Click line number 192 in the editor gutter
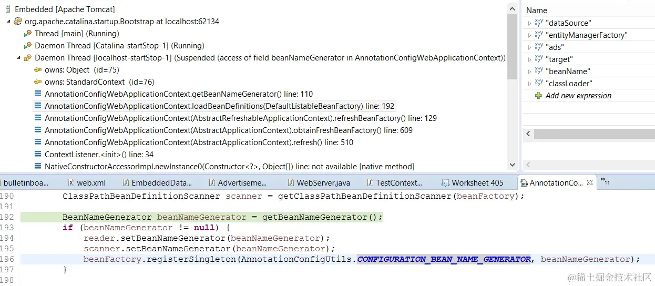 point(7,217)
